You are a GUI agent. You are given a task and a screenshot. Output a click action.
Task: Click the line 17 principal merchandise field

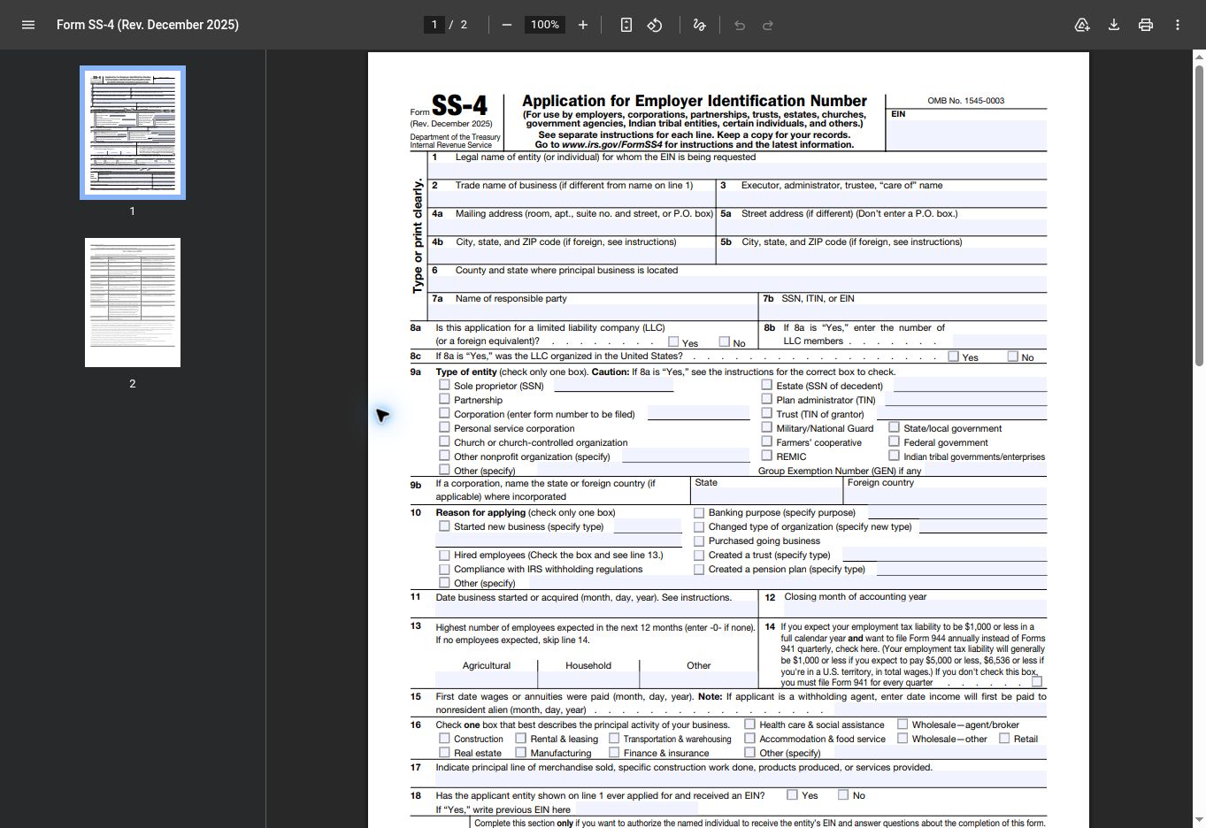741,779
